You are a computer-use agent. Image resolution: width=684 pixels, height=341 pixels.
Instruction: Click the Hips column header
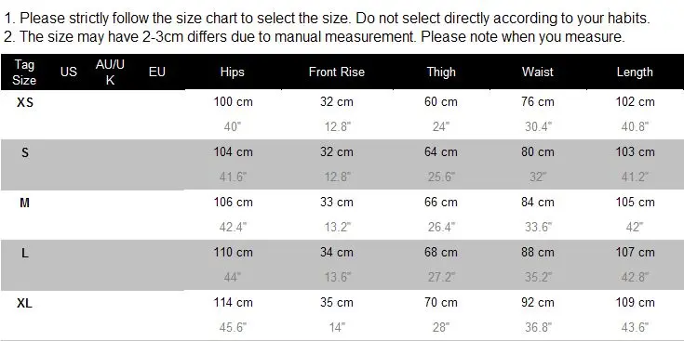point(232,72)
